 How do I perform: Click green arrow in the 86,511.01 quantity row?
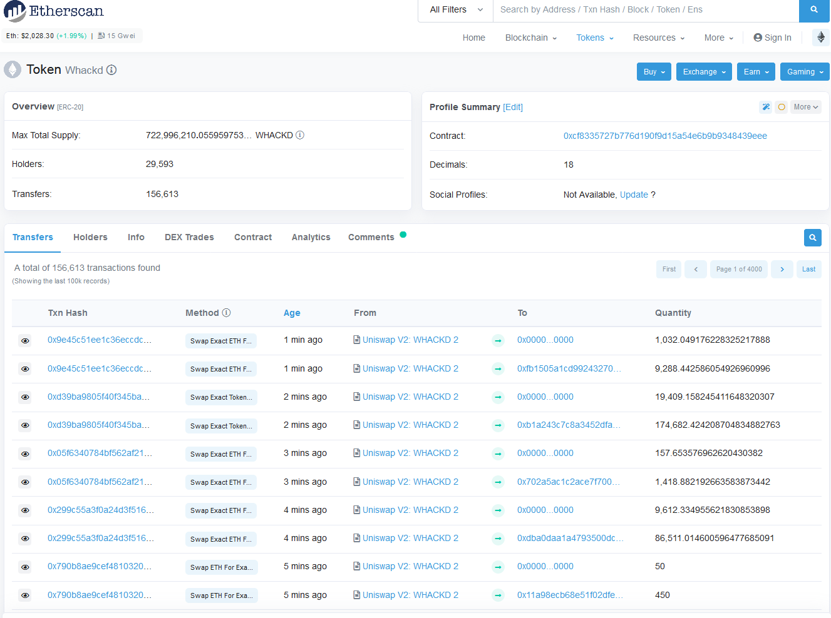coord(498,539)
